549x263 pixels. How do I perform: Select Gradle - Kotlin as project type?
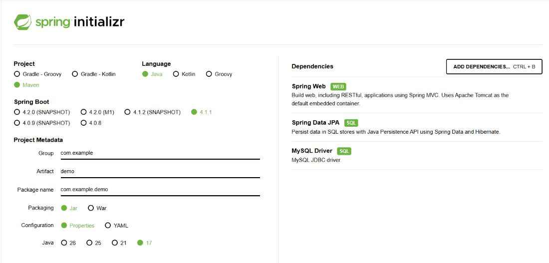point(94,74)
